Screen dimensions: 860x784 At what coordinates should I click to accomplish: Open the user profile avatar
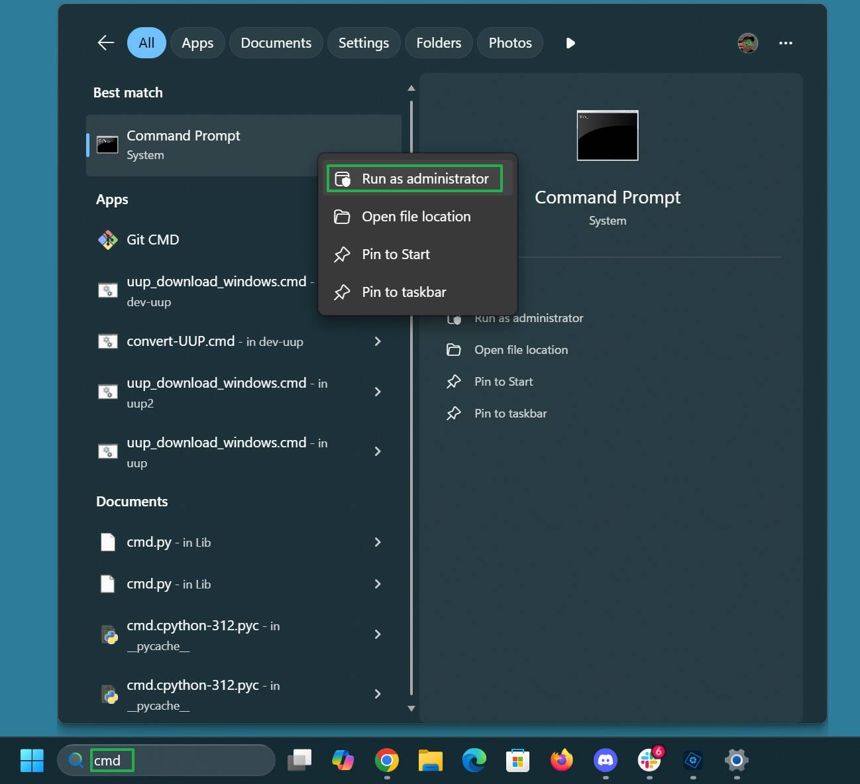(747, 43)
